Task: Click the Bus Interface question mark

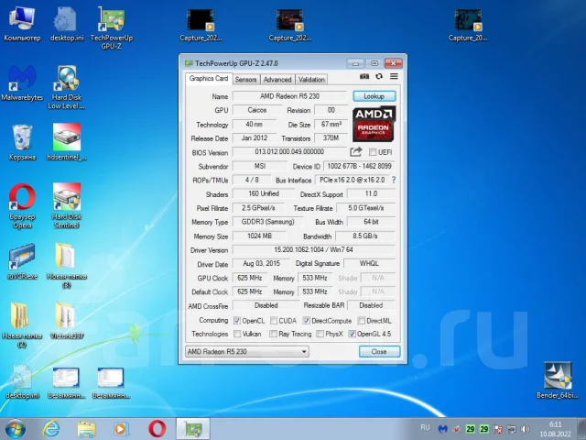Action: 394,180
